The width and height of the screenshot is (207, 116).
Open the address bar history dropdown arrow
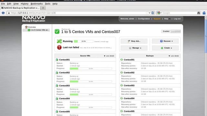[149, 13]
